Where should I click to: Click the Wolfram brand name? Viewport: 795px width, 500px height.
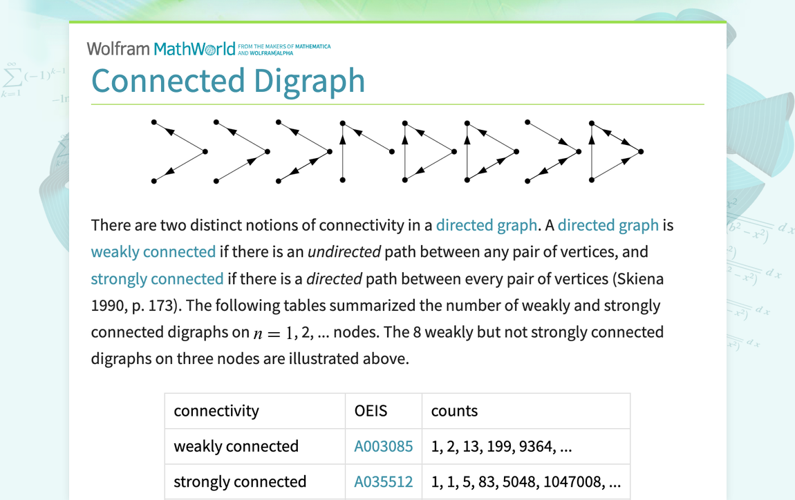[x=118, y=48]
